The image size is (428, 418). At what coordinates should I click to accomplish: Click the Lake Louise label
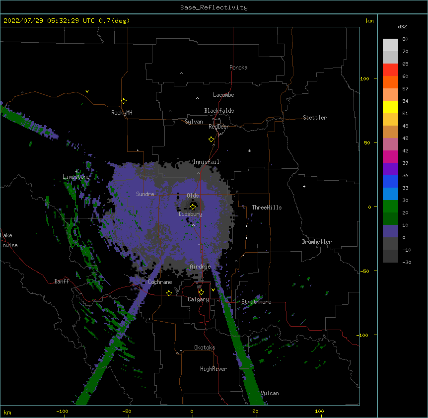(x=9, y=240)
